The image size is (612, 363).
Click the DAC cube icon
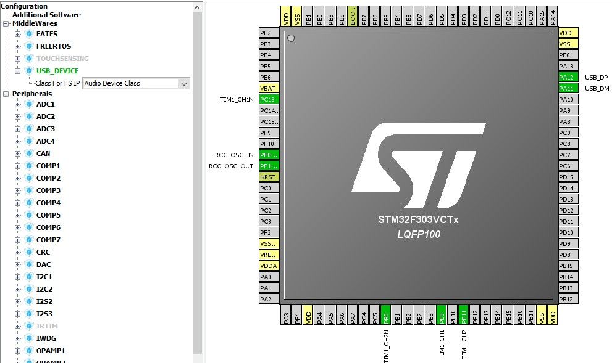tap(29, 264)
